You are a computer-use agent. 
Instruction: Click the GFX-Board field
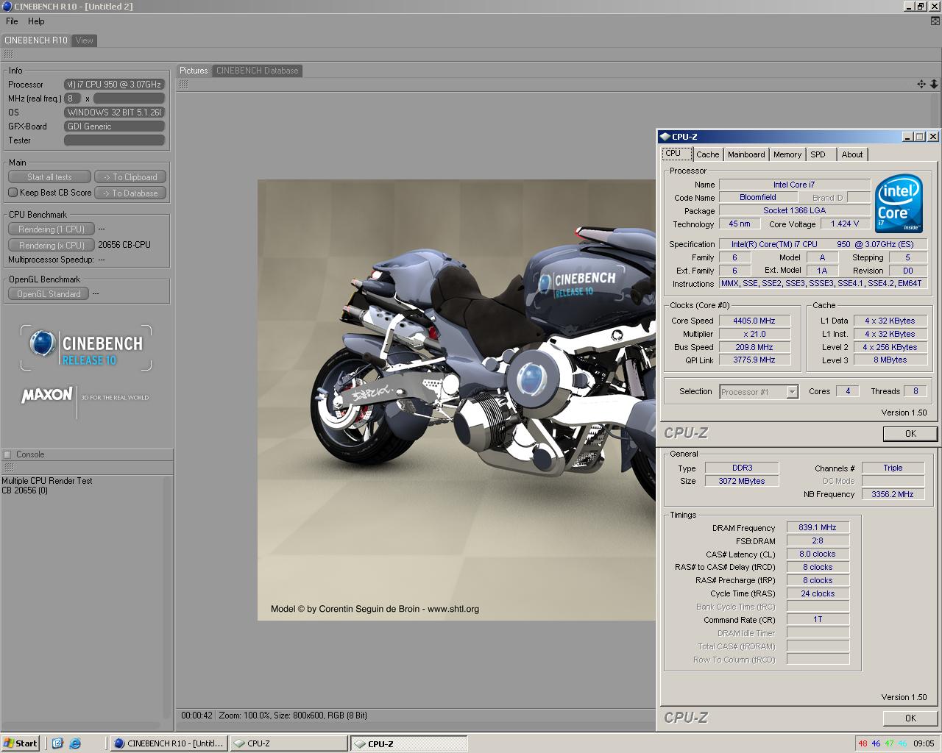click(x=114, y=126)
